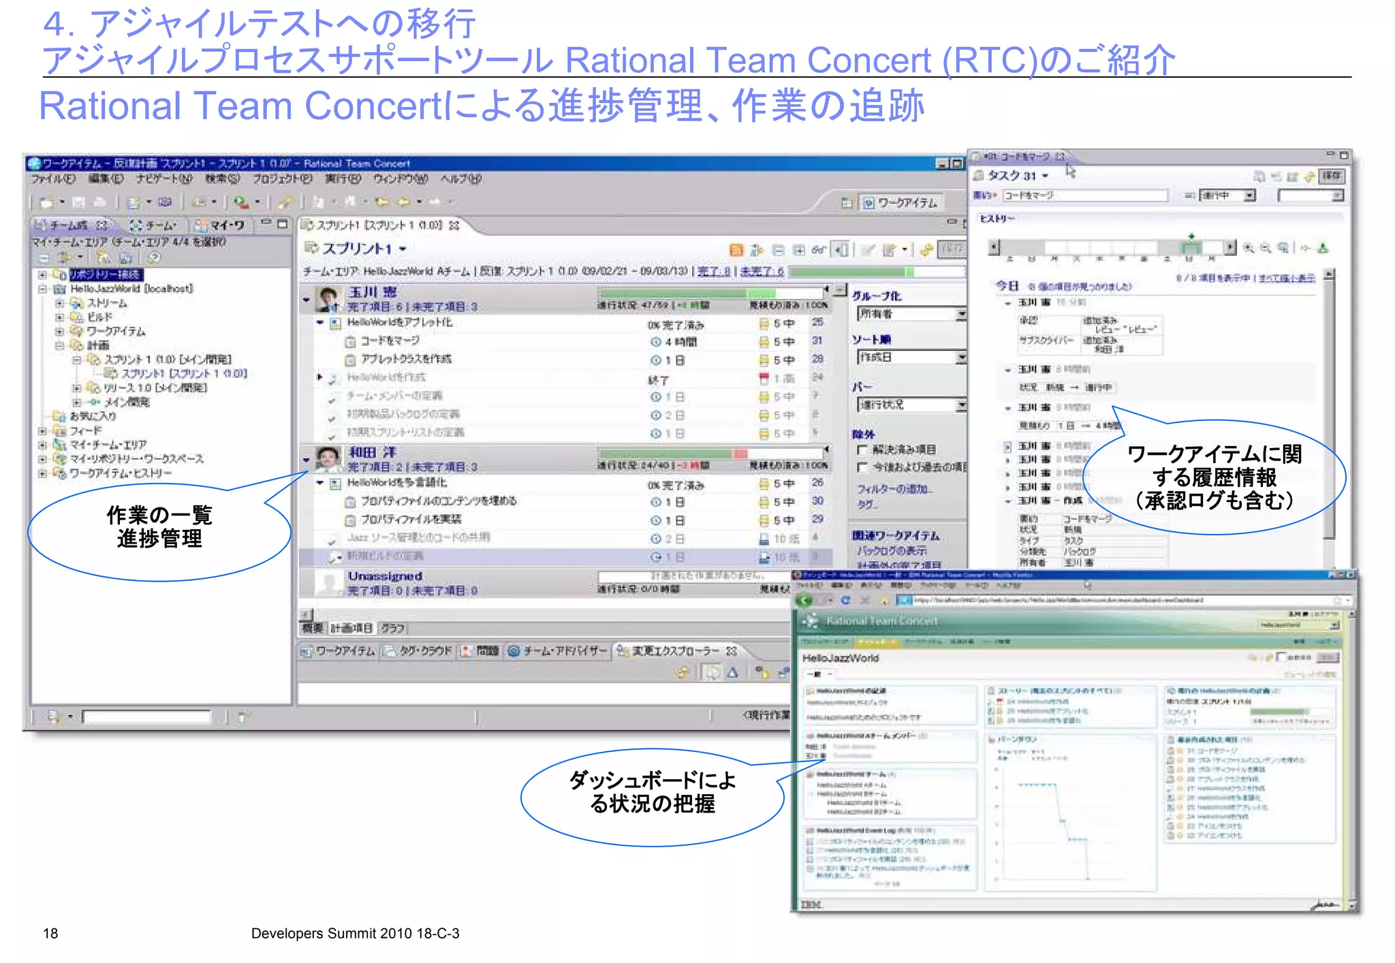Image resolution: width=1395 pixels, height=963 pixels.
Task: Click the フィルターの追加... link
Action: pyautogui.click(x=894, y=490)
